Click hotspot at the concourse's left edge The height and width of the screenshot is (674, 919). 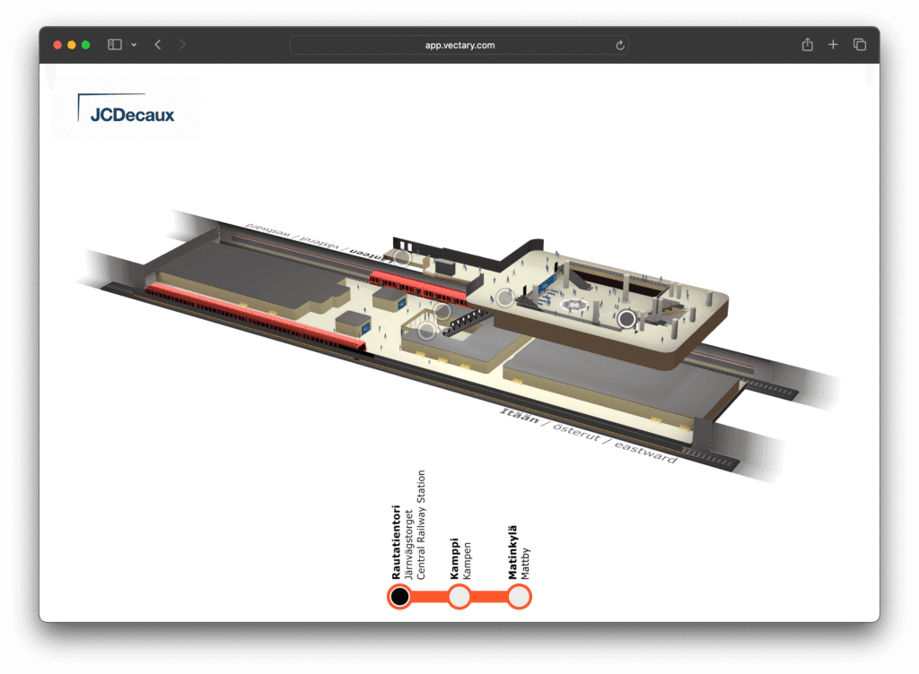pyautogui.click(x=505, y=298)
